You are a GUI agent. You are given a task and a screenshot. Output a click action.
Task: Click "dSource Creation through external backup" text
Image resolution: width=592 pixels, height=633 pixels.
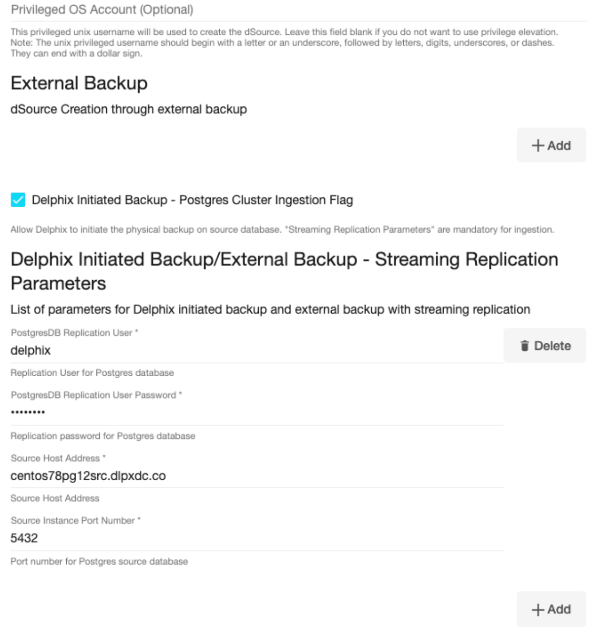click(x=129, y=109)
